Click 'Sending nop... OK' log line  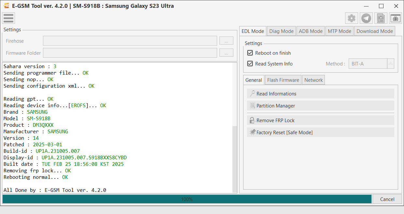(28, 79)
